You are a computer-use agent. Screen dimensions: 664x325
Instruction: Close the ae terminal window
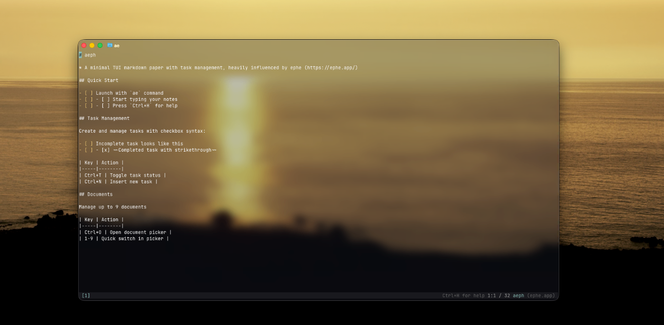click(84, 45)
